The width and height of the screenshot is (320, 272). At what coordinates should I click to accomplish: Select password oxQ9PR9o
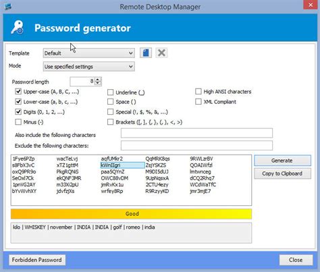tap(24, 172)
